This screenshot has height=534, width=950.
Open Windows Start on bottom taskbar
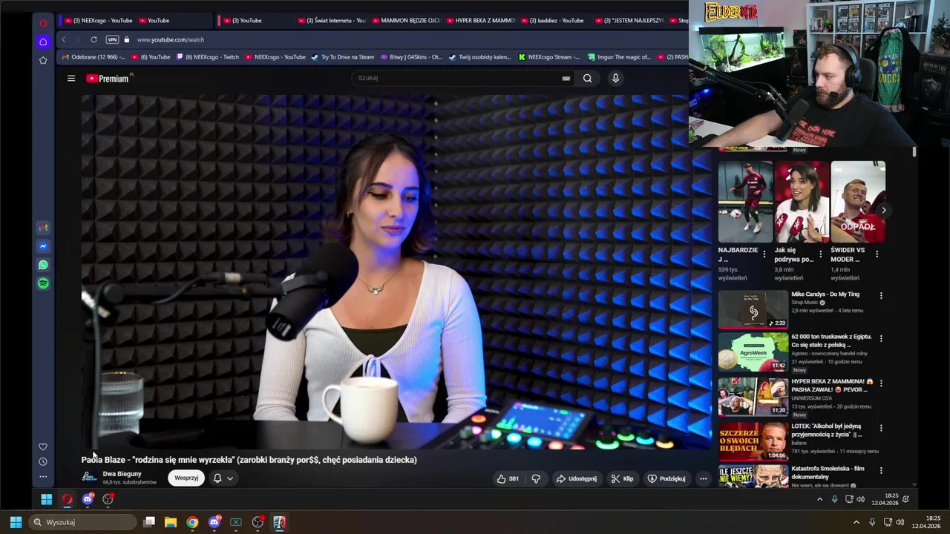tap(16, 522)
